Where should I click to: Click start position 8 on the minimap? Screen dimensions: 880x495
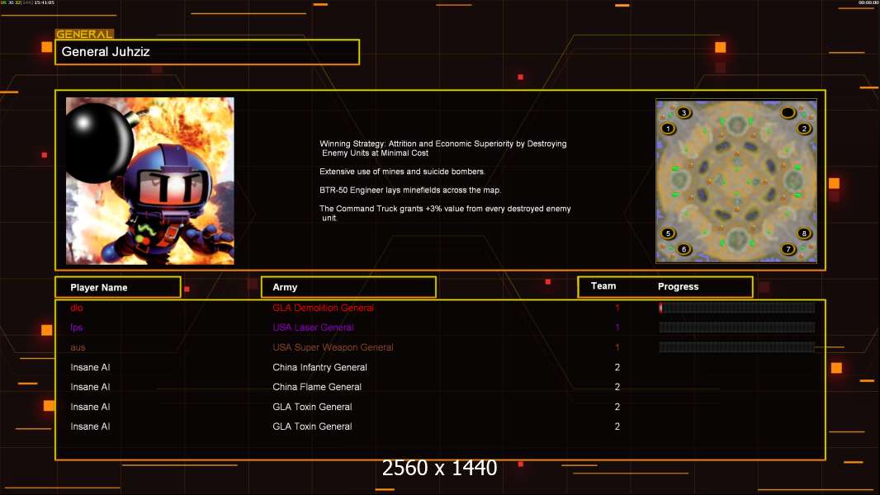(x=804, y=233)
